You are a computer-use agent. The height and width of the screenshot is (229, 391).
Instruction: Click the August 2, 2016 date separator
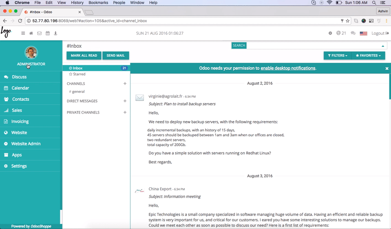[x=260, y=83]
